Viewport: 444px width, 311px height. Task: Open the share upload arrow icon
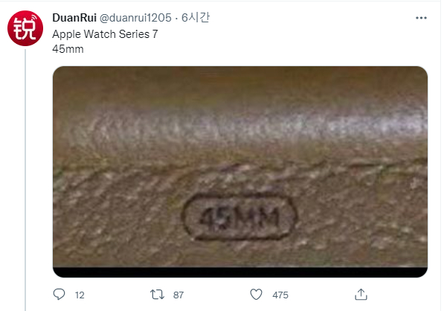click(361, 295)
